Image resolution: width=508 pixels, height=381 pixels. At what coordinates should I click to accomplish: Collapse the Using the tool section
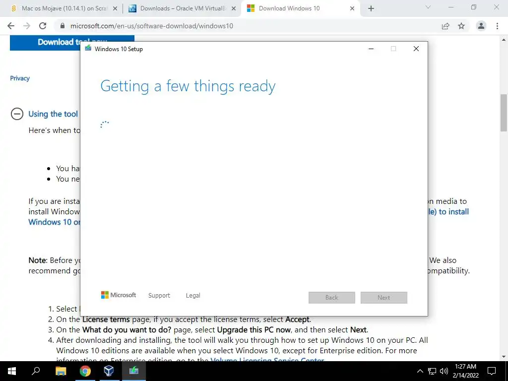17,114
